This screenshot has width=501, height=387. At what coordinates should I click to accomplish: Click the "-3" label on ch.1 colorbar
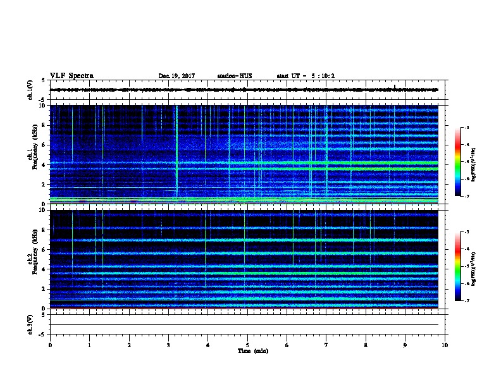466,127
